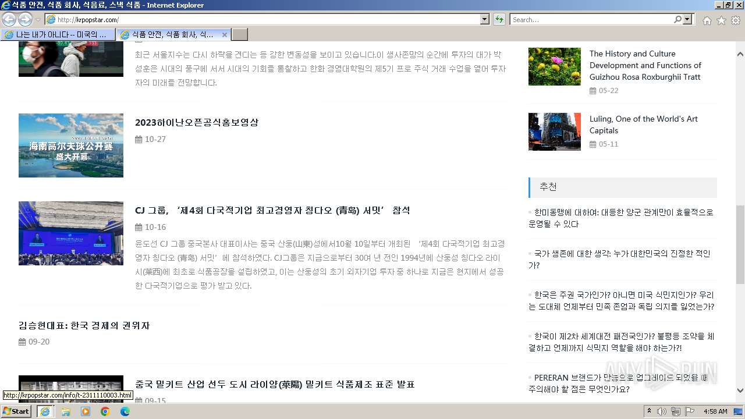The width and height of the screenshot is (745, 419).
Task: Open the media player taskbar icon
Action: (86, 411)
